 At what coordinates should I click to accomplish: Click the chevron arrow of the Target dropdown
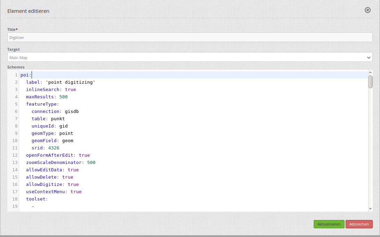coord(369,57)
